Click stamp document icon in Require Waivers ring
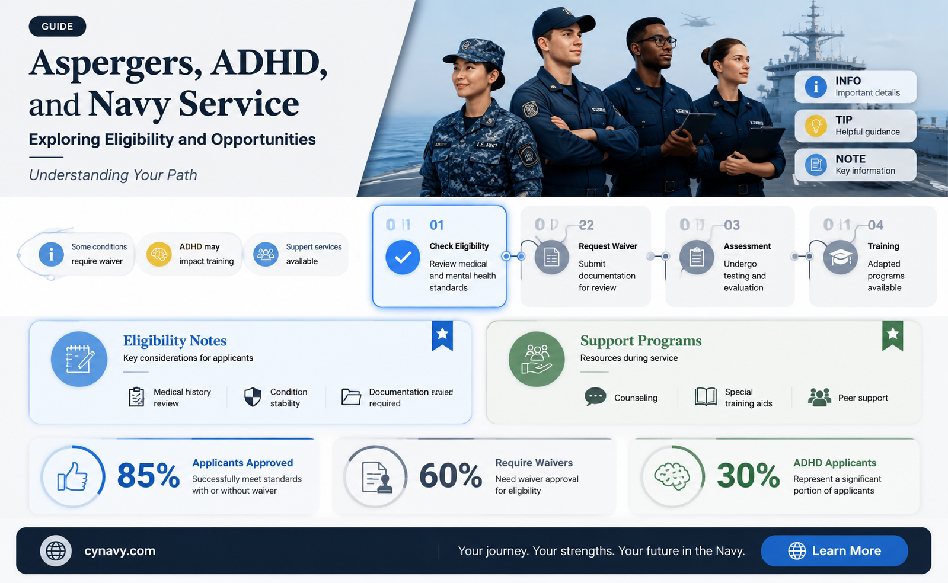Image resolution: width=948 pixels, height=583 pixels. [377, 477]
